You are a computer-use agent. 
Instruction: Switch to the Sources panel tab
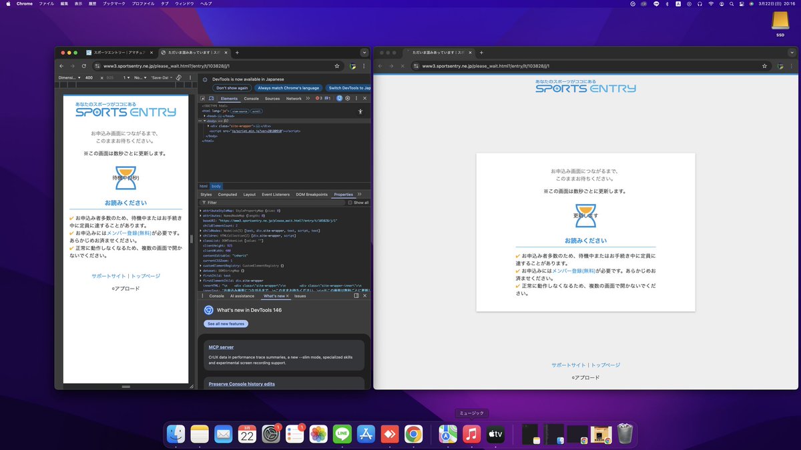[x=272, y=99]
